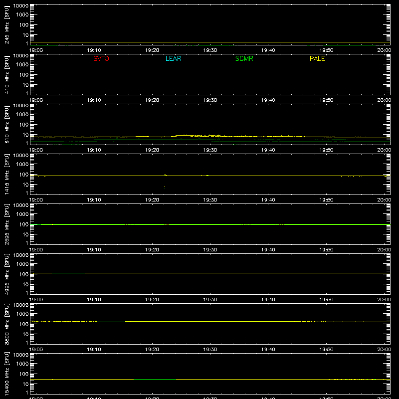Select the yellow PALE station label
The width and height of the screenshot is (399, 399).
pos(317,58)
